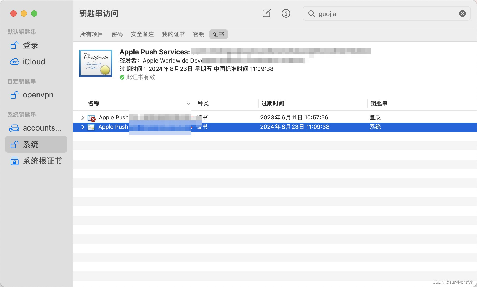Select the 系统根证书 keychain in sidebar
Viewport: 477px width, 287px height.
(x=36, y=161)
